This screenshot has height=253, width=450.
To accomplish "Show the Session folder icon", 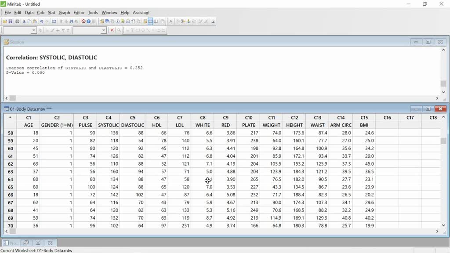I will click(x=102, y=22).
